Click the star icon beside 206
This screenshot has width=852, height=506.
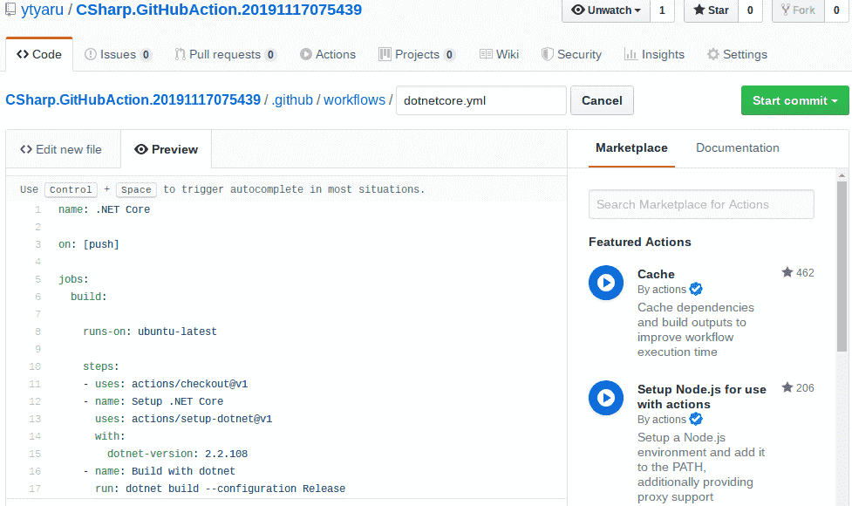click(787, 387)
